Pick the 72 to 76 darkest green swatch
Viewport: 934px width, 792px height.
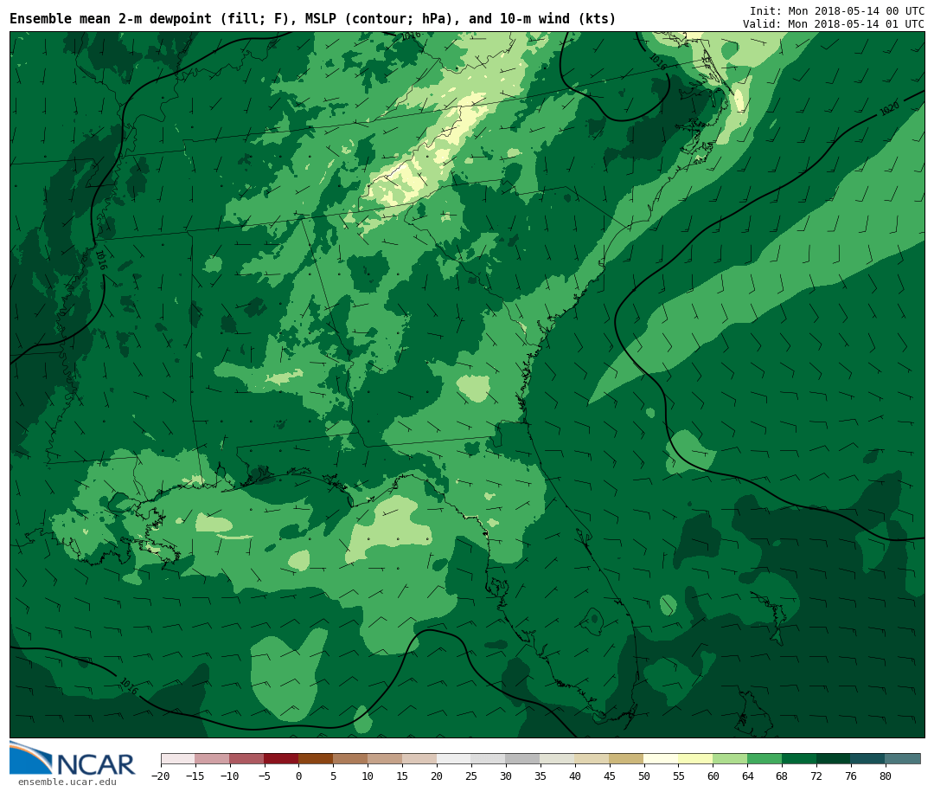(834, 759)
